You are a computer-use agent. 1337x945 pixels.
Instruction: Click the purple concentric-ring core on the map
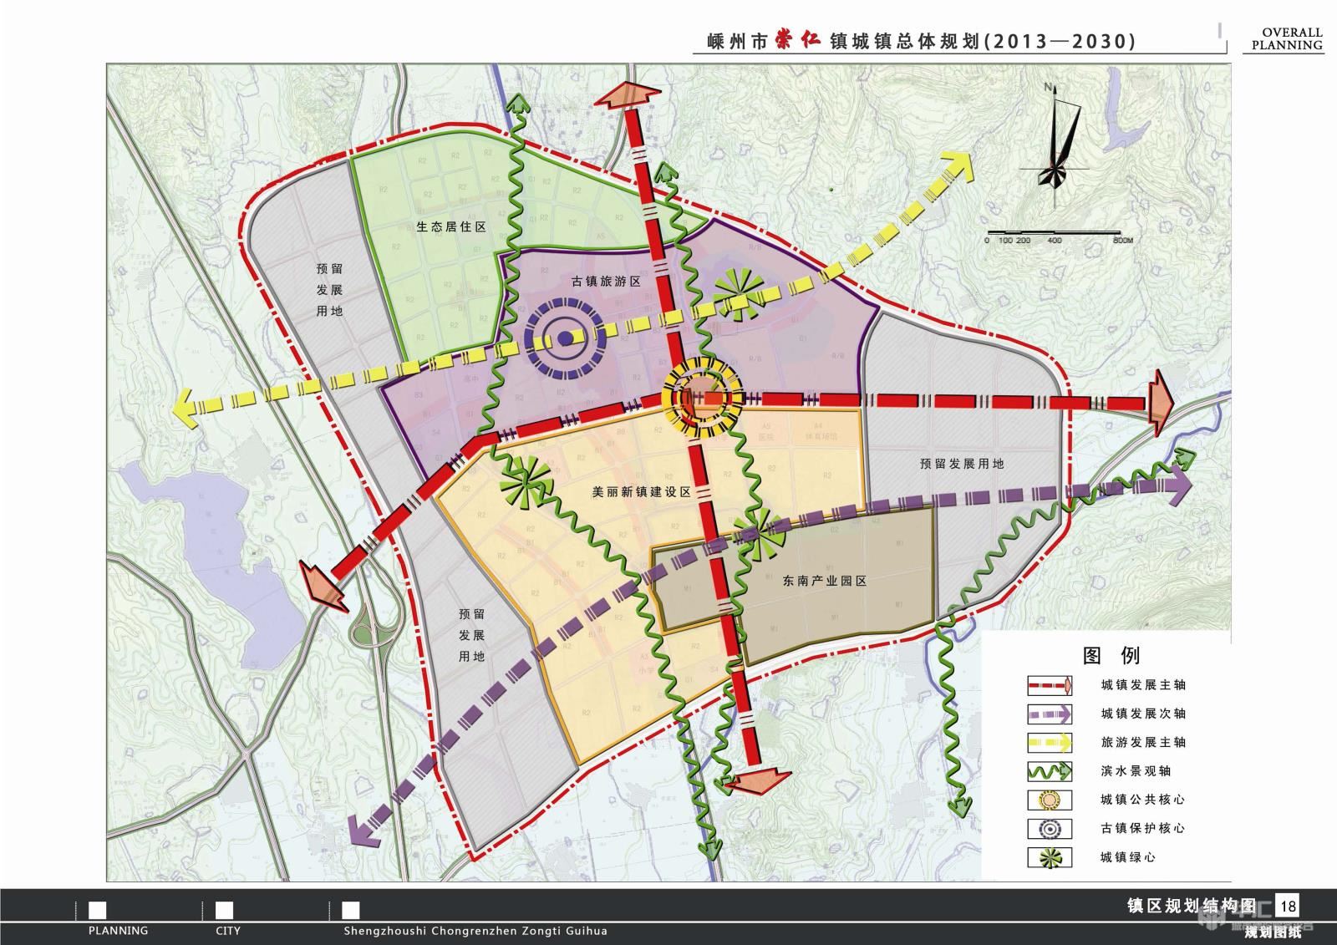(x=566, y=338)
